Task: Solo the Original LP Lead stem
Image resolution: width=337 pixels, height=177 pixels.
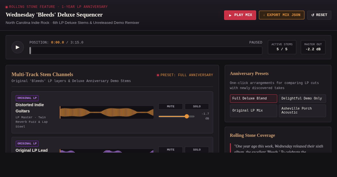Action: pos(197,149)
